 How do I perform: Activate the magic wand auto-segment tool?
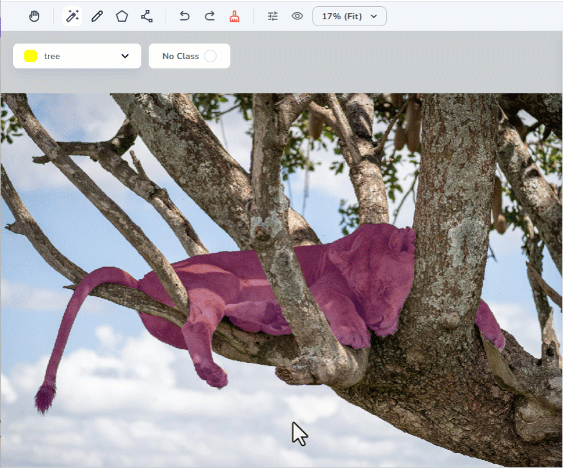pyautogui.click(x=72, y=16)
